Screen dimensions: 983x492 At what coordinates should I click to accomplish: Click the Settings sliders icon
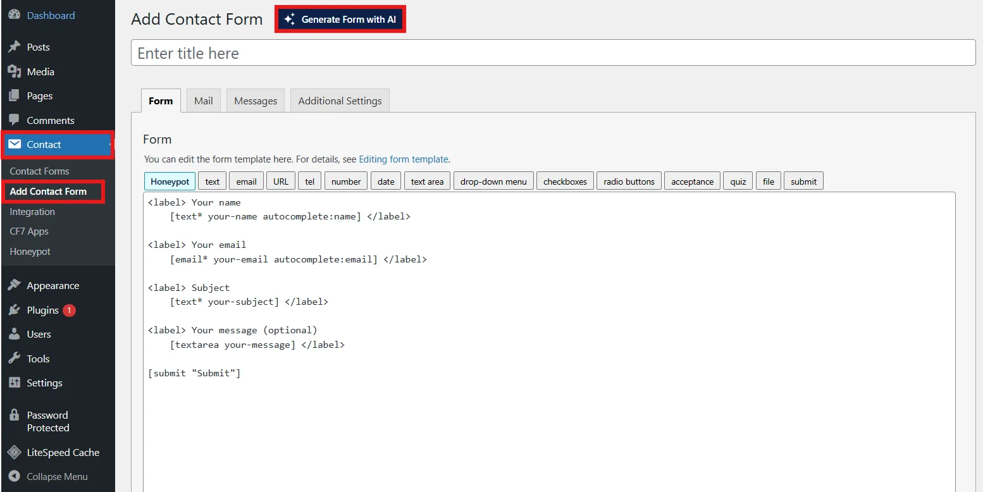click(14, 383)
